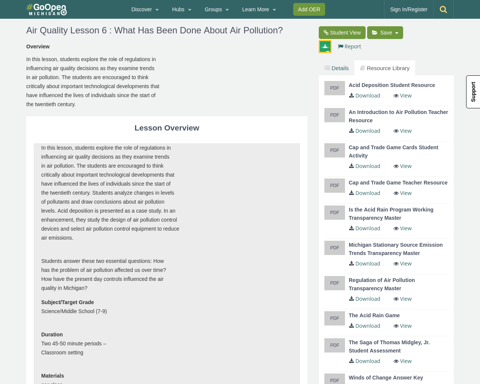View the Acid Deposition Student Resource
Viewport: 480px width, 384px height.
(x=402, y=96)
